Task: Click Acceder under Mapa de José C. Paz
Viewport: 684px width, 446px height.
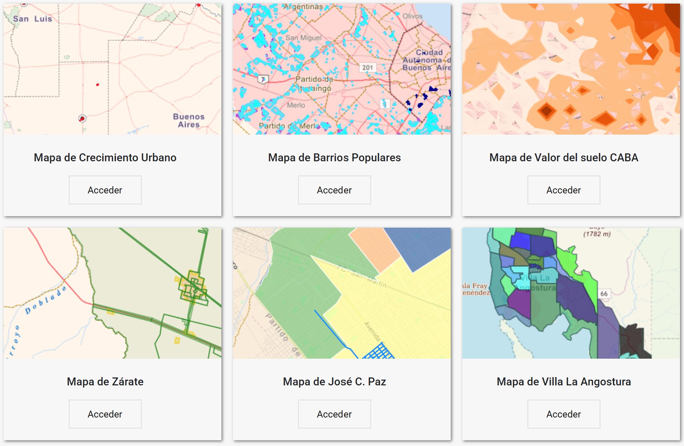Action: (x=334, y=414)
